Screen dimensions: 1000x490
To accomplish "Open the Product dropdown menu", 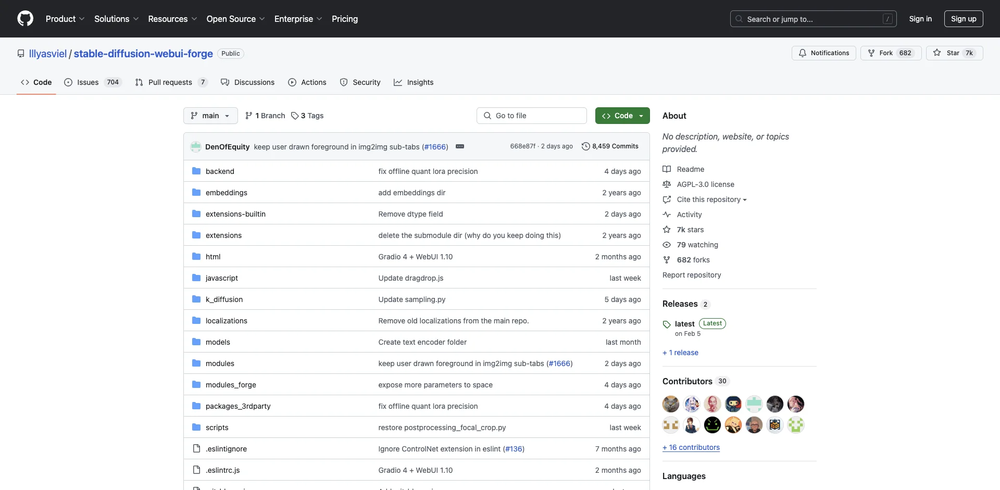I will [x=65, y=19].
